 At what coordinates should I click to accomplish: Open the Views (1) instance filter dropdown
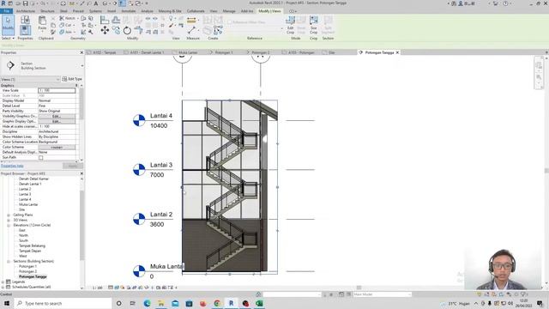click(x=30, y=80)
